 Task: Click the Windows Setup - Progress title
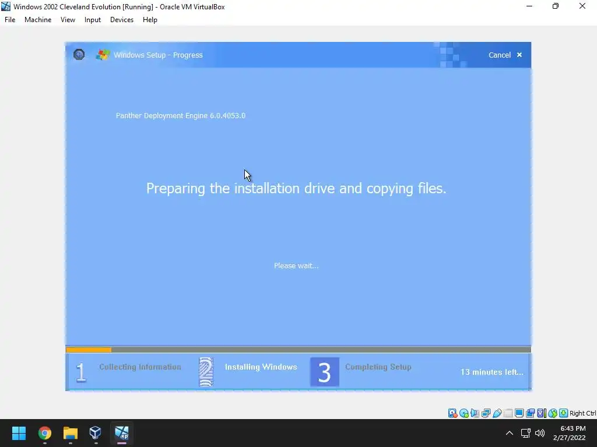tap(158, 55)
